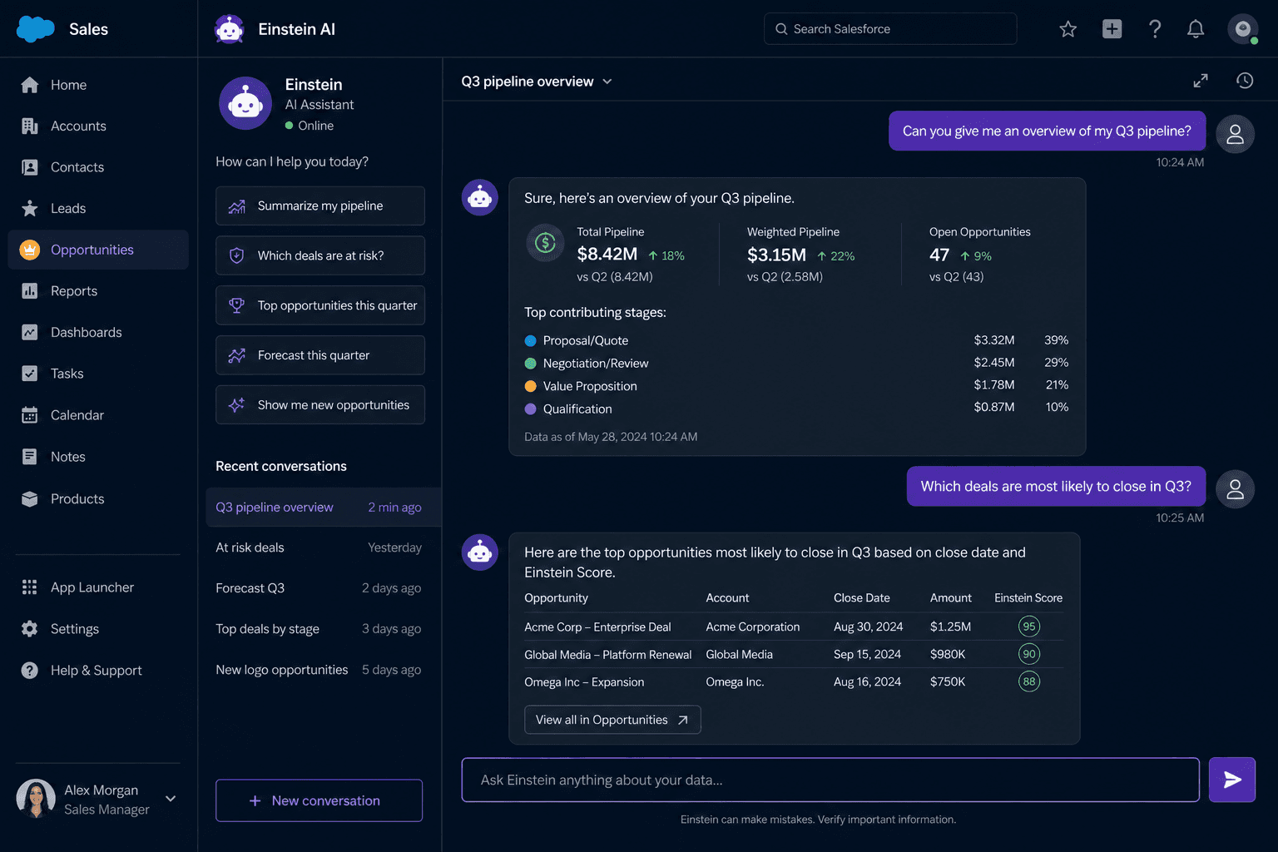
Task: Click the Reports chart icon
Action: click(x=30, y=291)
